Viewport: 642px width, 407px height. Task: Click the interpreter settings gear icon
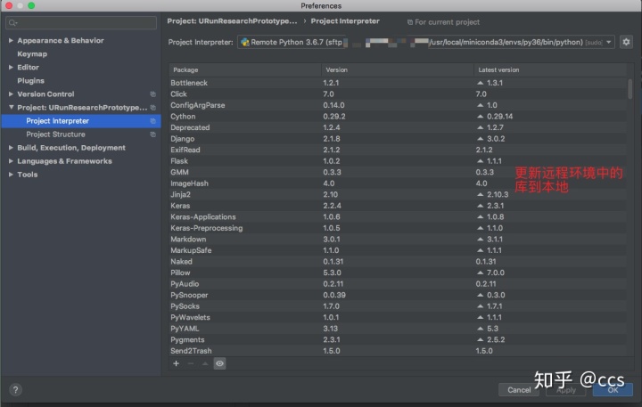[626, 42]
